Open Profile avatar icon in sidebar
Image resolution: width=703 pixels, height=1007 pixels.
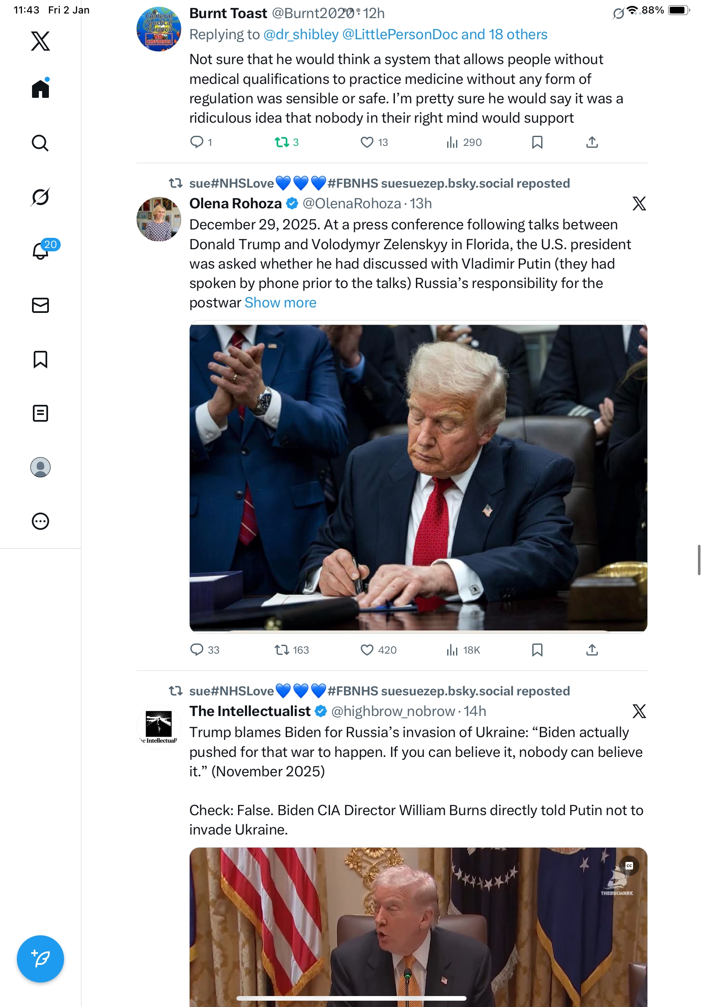tap(40, 467)
